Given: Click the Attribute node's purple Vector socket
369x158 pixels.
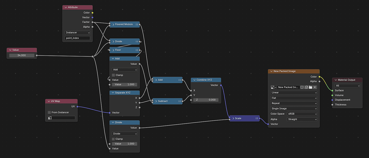Looking at the screenshot, I should tap(92, 17).
